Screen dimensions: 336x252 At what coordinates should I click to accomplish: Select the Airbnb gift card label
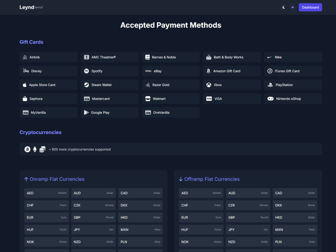click(x=35, y=57)
